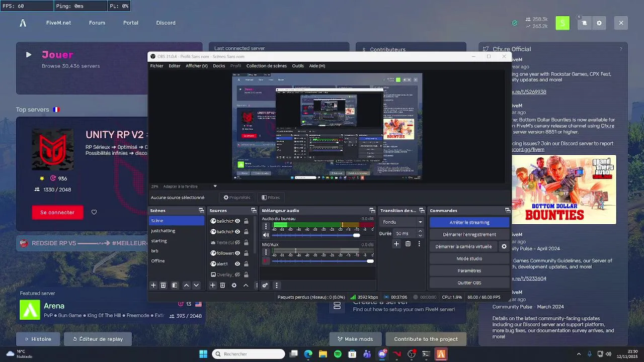Toggle lock on the followers source
Image resolution: width=644 pixels, height=362 pixels.
click(x=246, y=253)
